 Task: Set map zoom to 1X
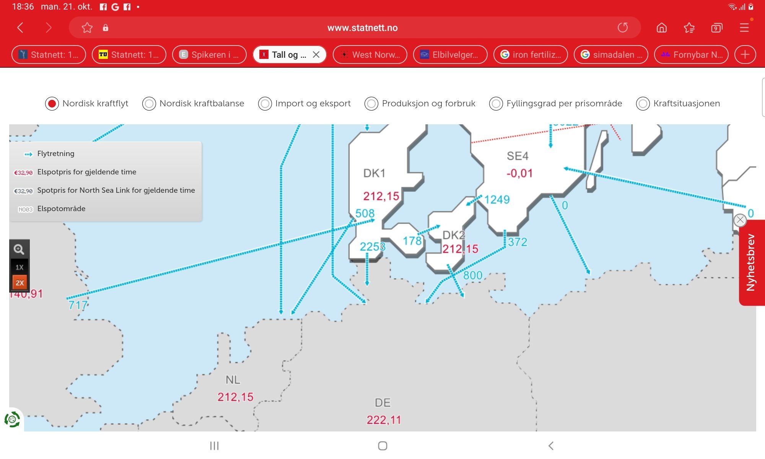click(x=20, y=267)
